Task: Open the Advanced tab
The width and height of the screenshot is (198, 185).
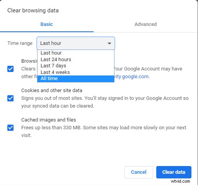Action: coord(145,24)
